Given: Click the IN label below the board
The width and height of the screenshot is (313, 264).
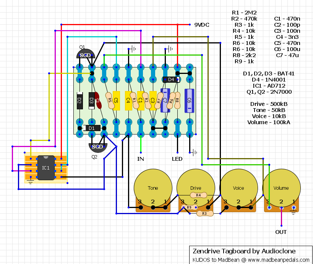Looking at the screenshot, I should [141, 159].
